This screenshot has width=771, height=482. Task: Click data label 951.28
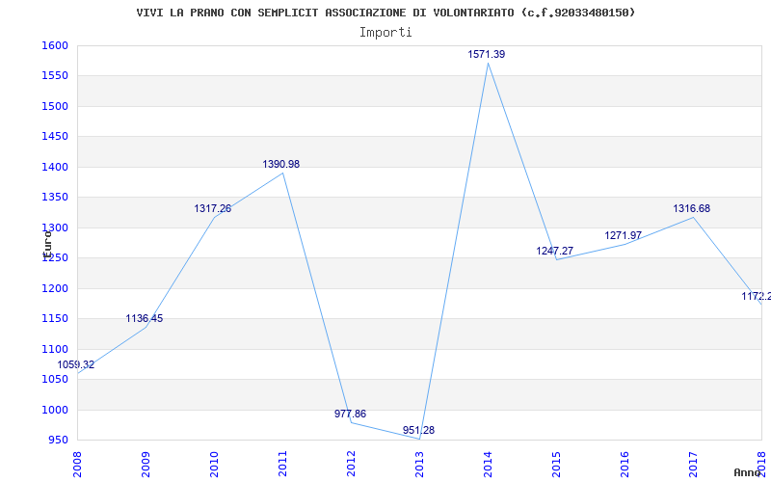click(418, 430)
